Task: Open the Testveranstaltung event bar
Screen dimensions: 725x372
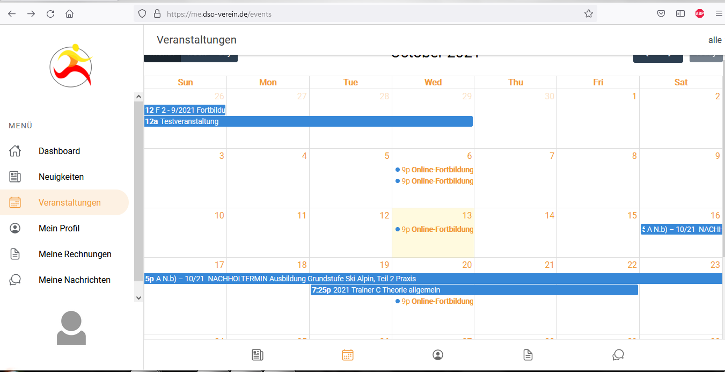Action: click(x=308, y=121)
